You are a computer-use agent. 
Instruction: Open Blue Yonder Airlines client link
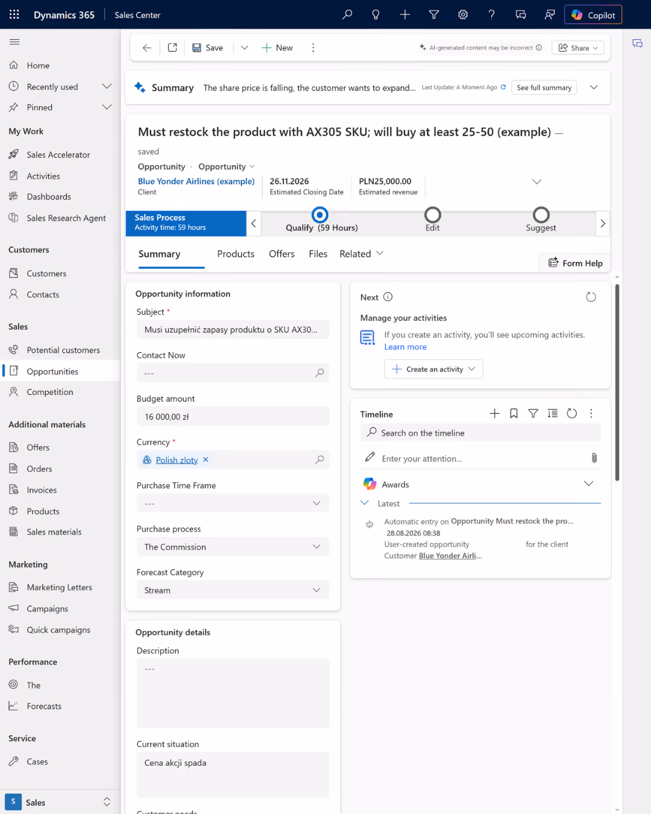[x=196, y=181]
